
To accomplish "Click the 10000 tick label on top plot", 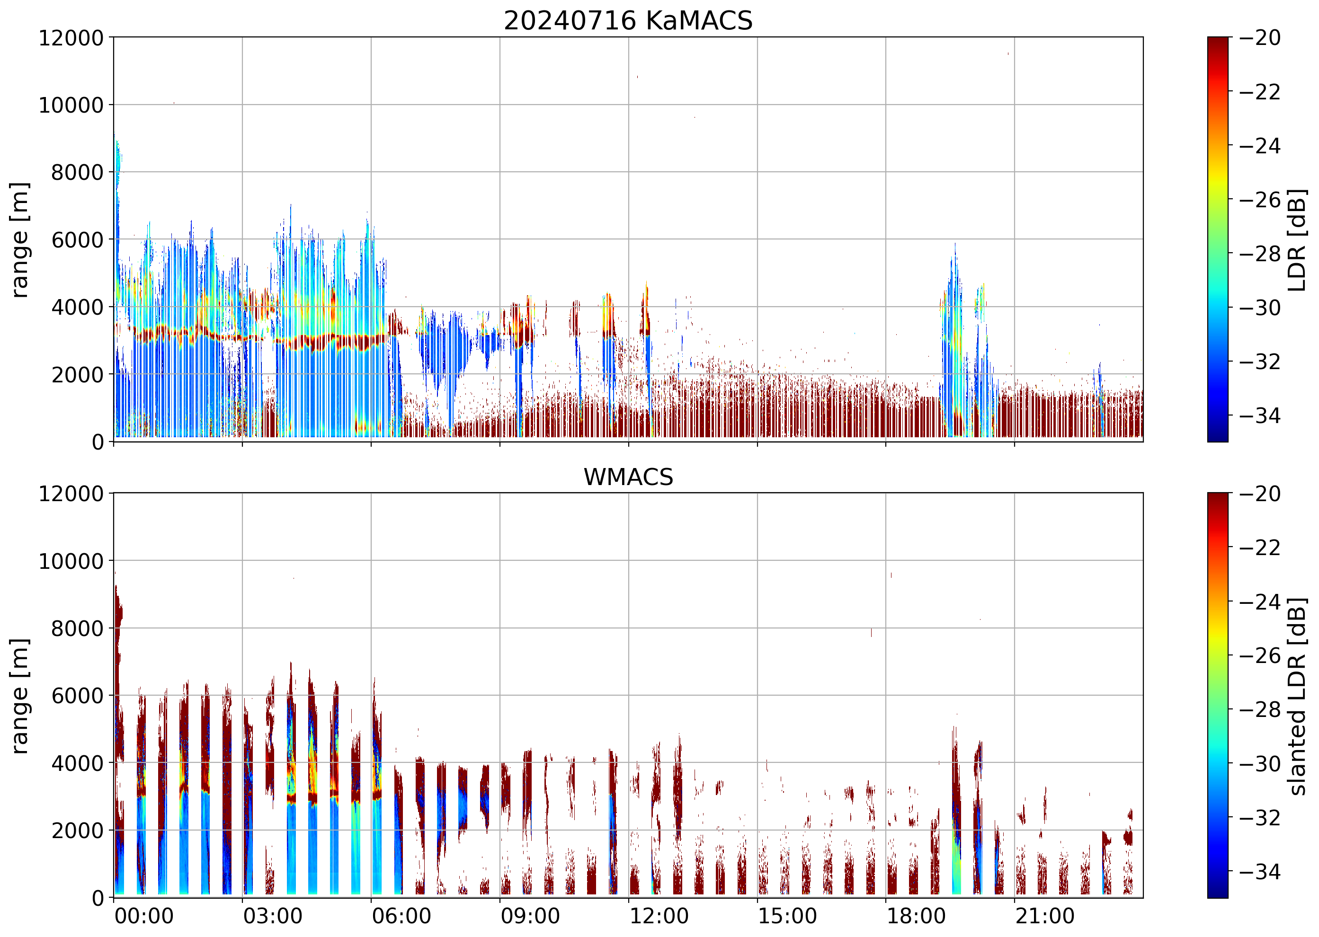I will click(71, 106).
